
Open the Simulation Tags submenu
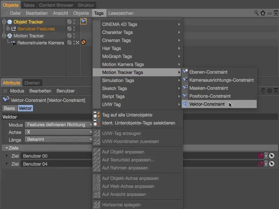(137, 80)
